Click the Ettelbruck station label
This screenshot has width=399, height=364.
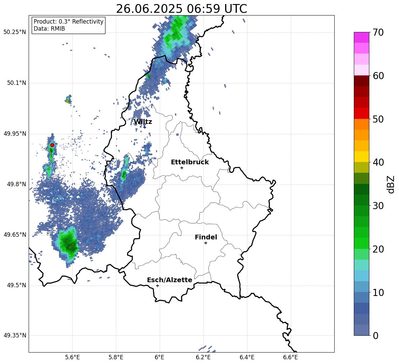(x=190, y=162)
